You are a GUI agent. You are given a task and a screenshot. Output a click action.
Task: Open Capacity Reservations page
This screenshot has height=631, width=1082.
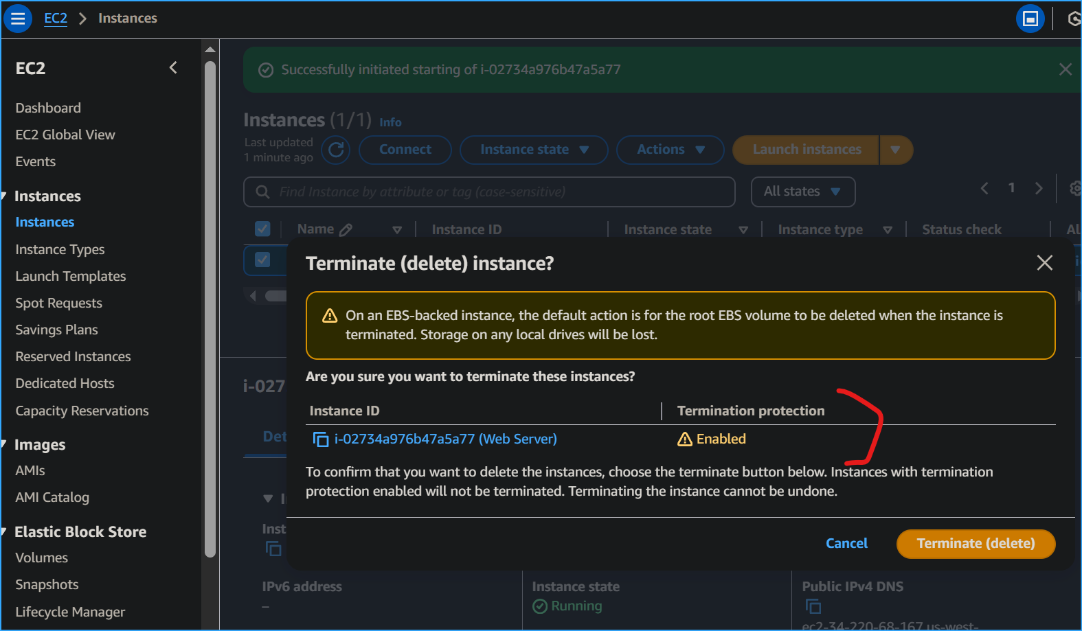pyautogui.click(x=82, y=411)
